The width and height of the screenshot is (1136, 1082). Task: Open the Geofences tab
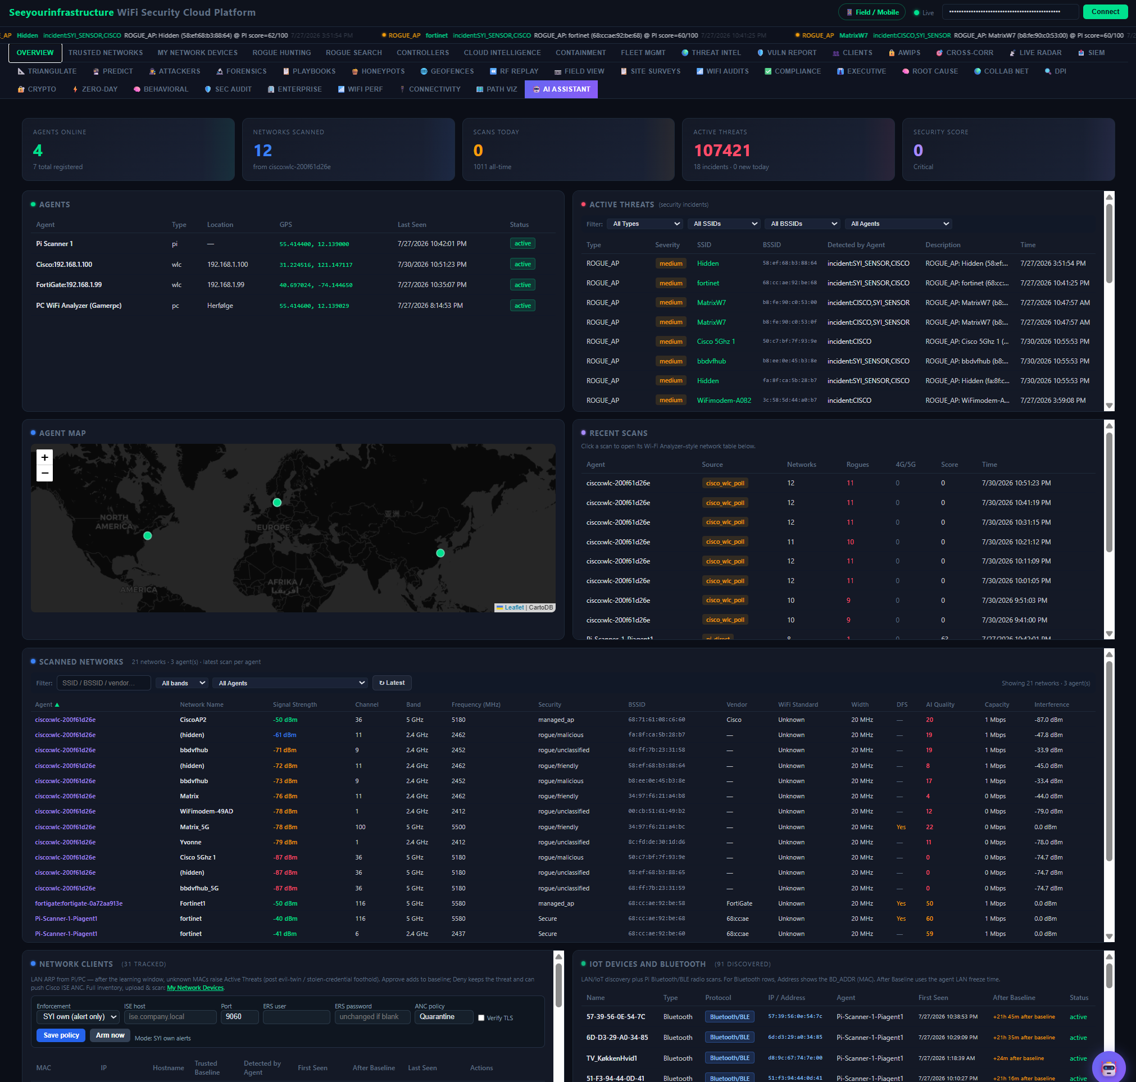coord(447,71)
